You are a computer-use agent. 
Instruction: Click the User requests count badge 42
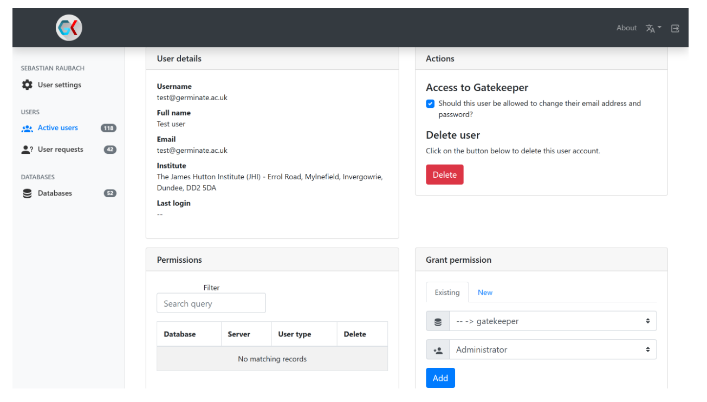[110, 150]
